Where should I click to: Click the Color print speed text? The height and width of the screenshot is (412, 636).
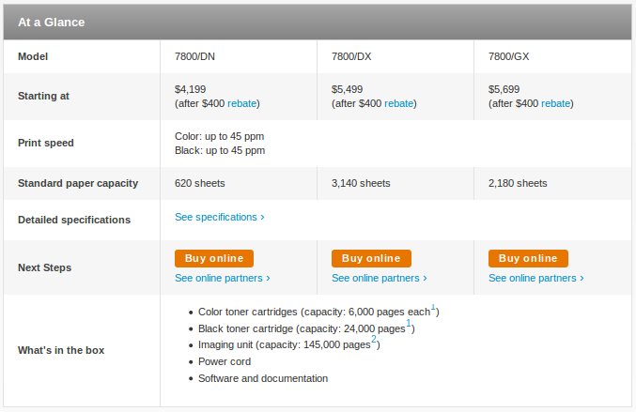[220, 136]
